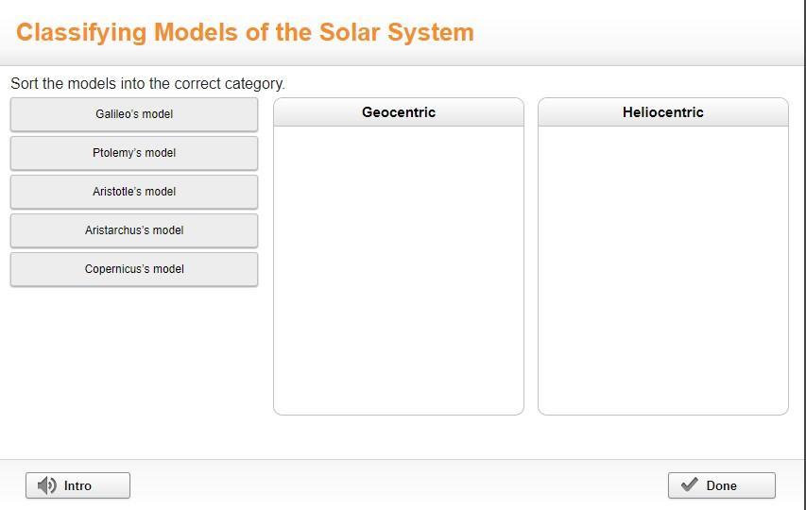The width and height of the screenshot is (806, 510).
Task: Click the checkmark icon on Done button
Action: tap(690, 485)
